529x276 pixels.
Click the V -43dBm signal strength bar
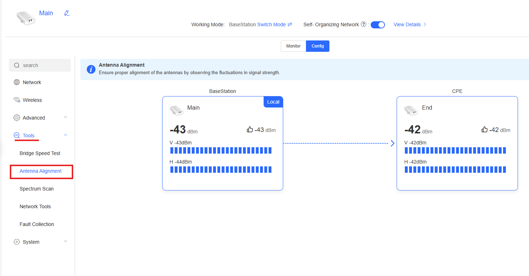(x=221, y=150)
